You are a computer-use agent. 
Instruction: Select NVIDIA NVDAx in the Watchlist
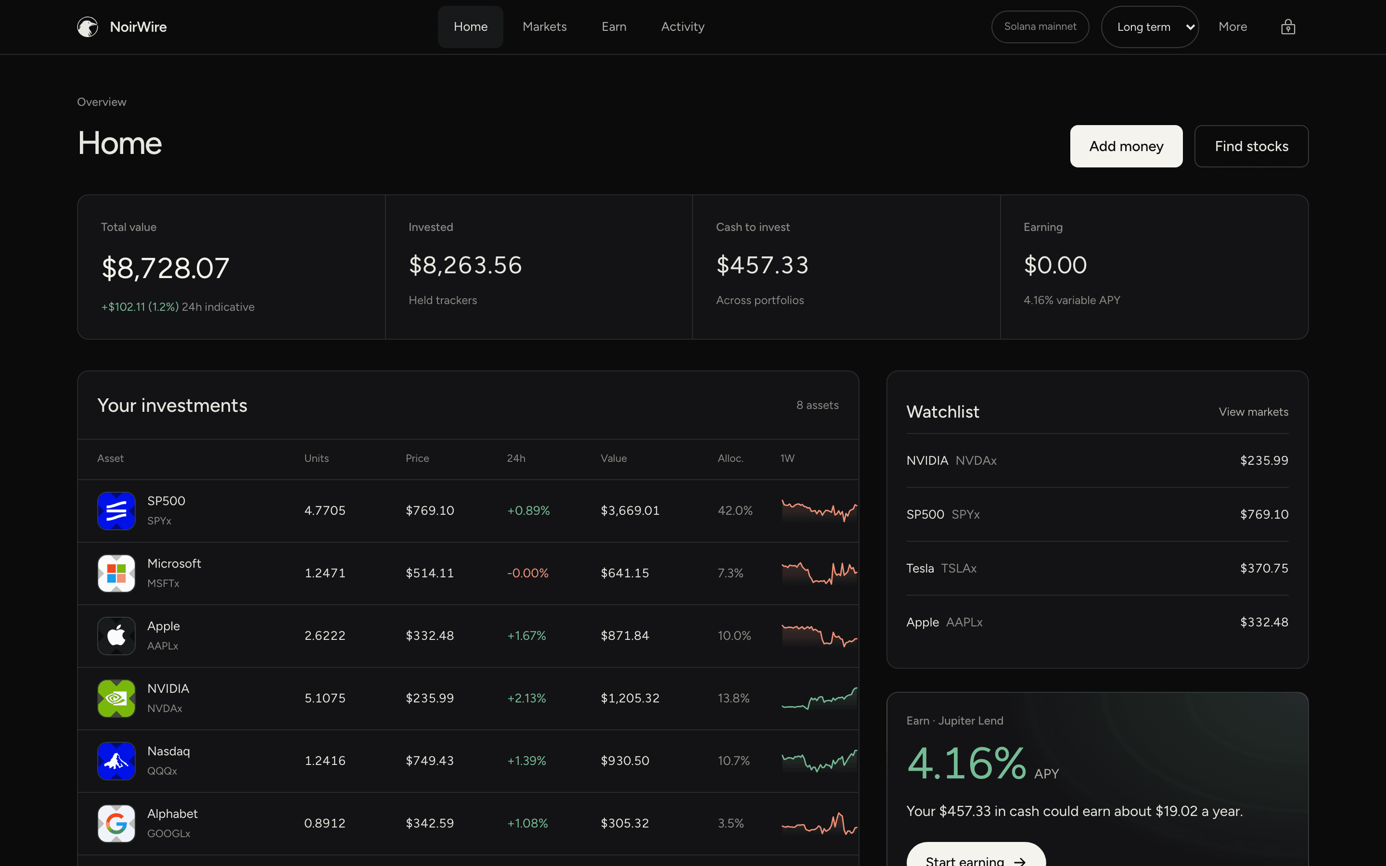pyautogui.click(x=1097, y=460)
